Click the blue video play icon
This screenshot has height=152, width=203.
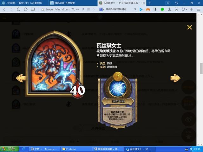click(141, 9)
